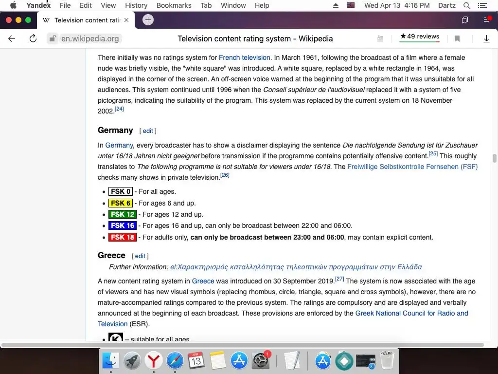Click the date and time in menu bar
Screen dimensions: 498x374
coord(397,5)
